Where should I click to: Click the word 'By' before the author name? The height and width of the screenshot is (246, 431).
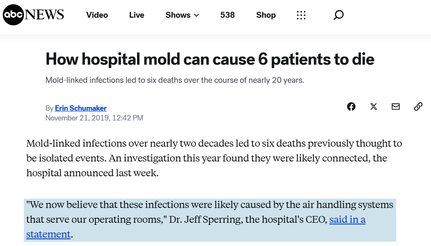pyautogui.click(x=50, y=109)
